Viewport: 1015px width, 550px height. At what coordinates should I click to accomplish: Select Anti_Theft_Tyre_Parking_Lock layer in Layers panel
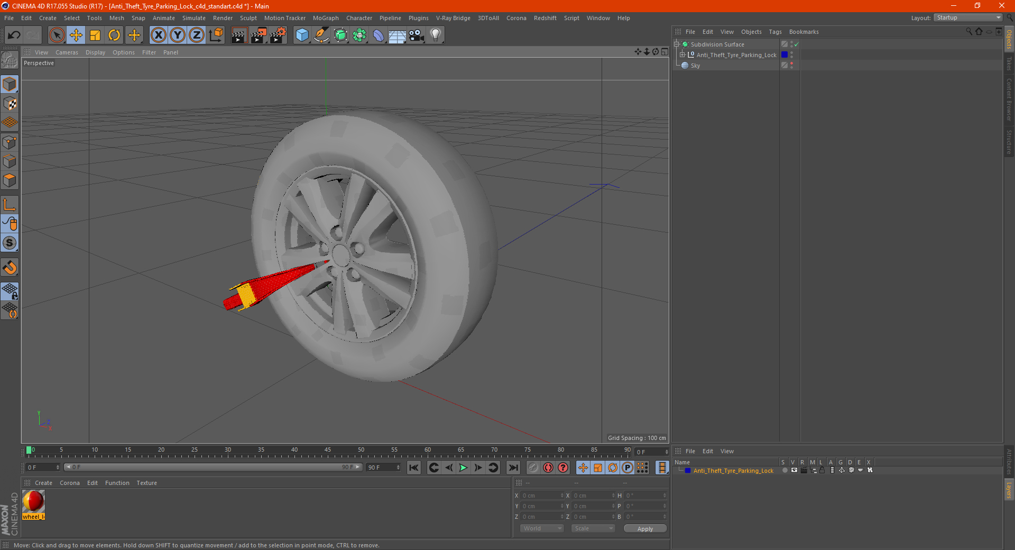point(733,471)
